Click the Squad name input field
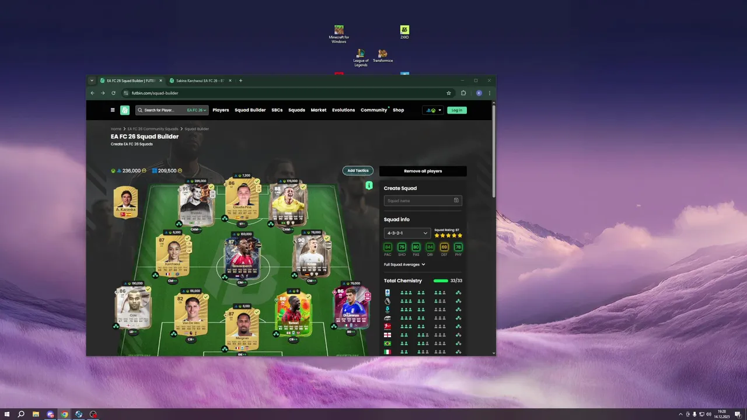 [x=423, y=201]
